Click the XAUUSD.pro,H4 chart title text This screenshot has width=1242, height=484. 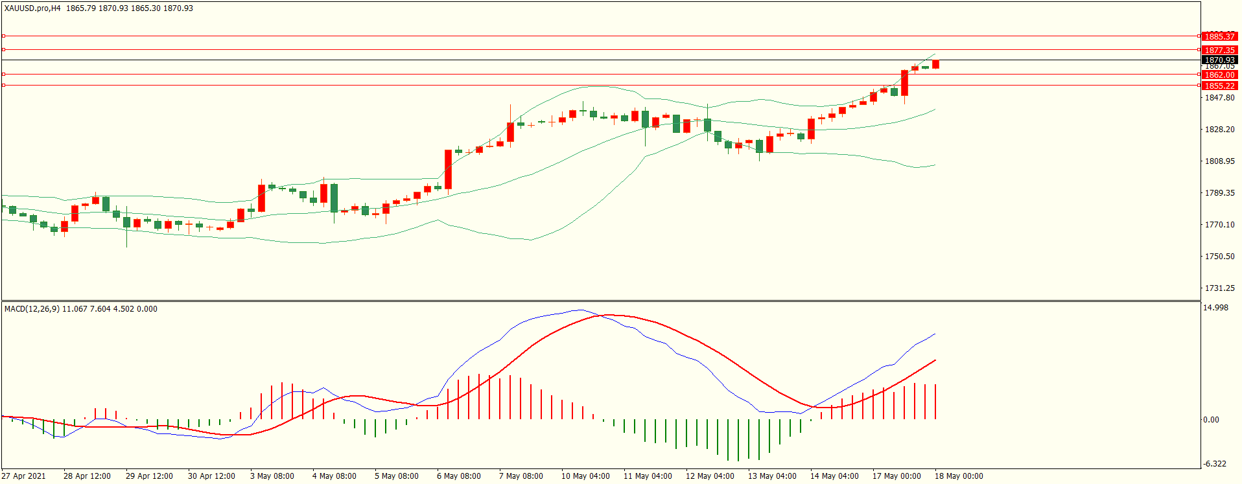click(x=32, y=8)
